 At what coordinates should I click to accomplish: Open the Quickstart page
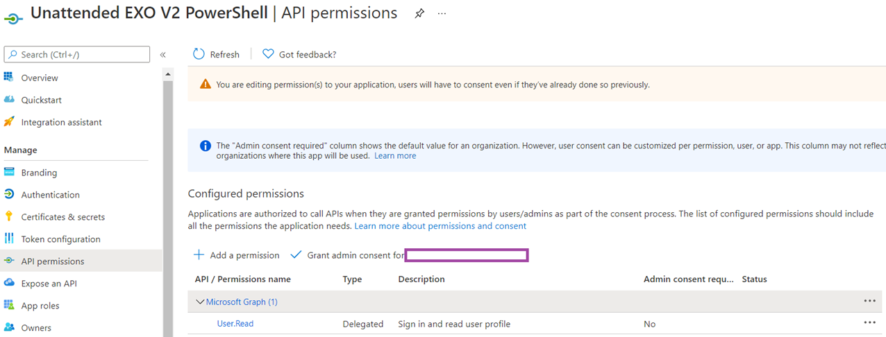pyautogui.click(x=42, y=100)
